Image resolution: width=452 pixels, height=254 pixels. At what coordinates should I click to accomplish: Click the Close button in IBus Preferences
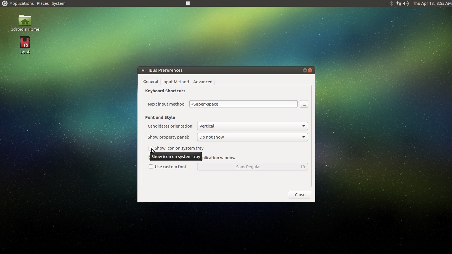(x=299, y=194)
